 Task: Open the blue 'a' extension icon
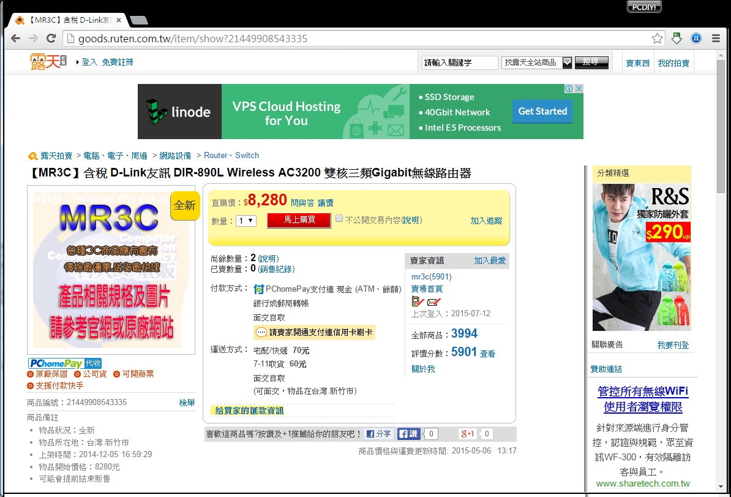click(696, 39)
